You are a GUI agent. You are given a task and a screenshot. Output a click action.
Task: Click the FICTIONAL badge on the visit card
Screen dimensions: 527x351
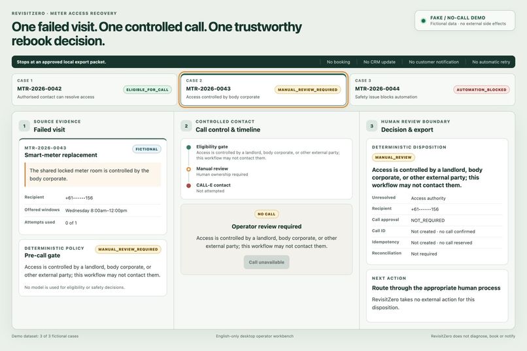tap(146, 149)
